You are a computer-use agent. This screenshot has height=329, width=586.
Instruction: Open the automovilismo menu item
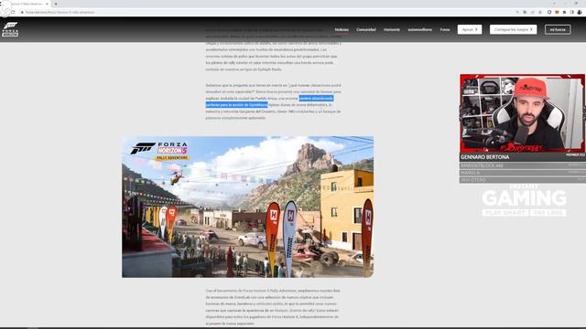click(x=419, y=29)
